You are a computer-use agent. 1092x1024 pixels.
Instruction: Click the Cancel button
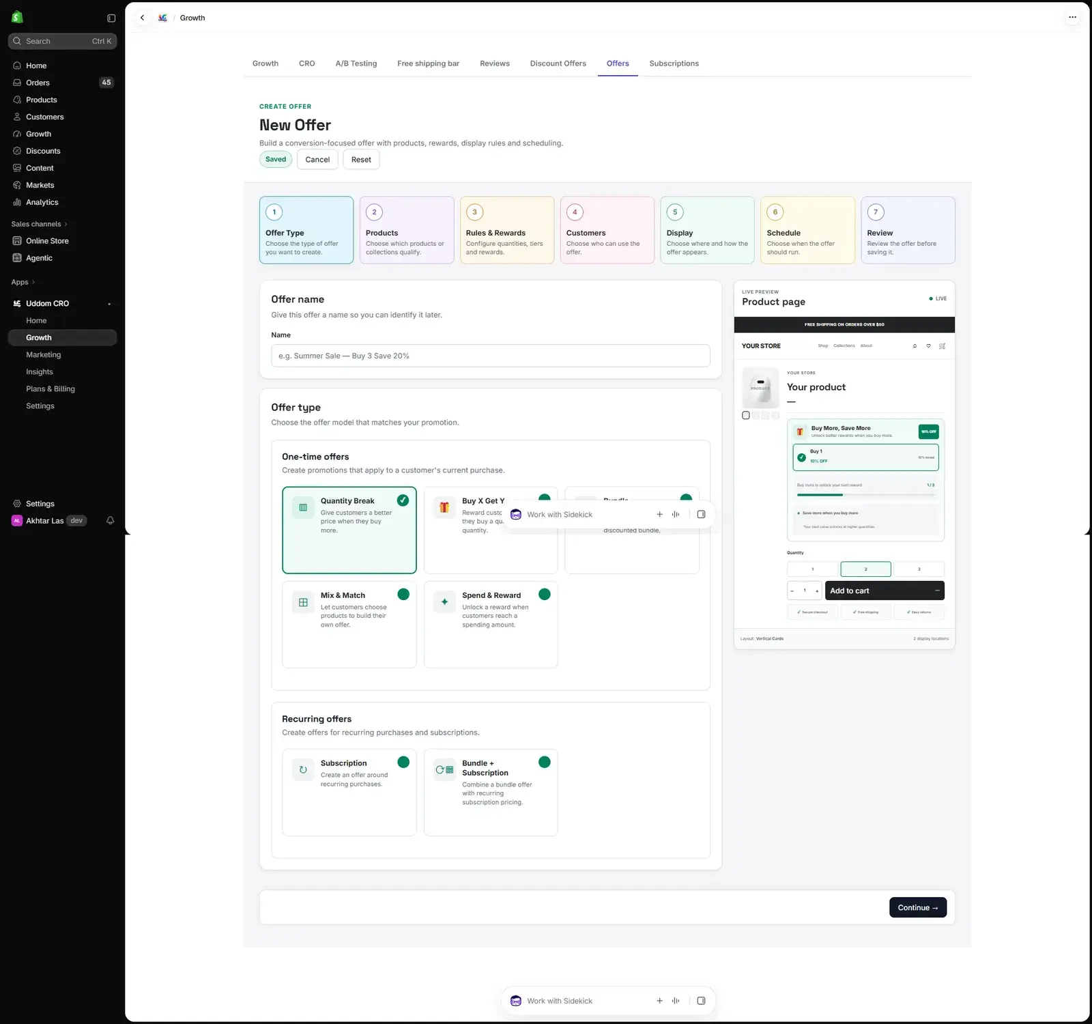(x=317, y=160)
